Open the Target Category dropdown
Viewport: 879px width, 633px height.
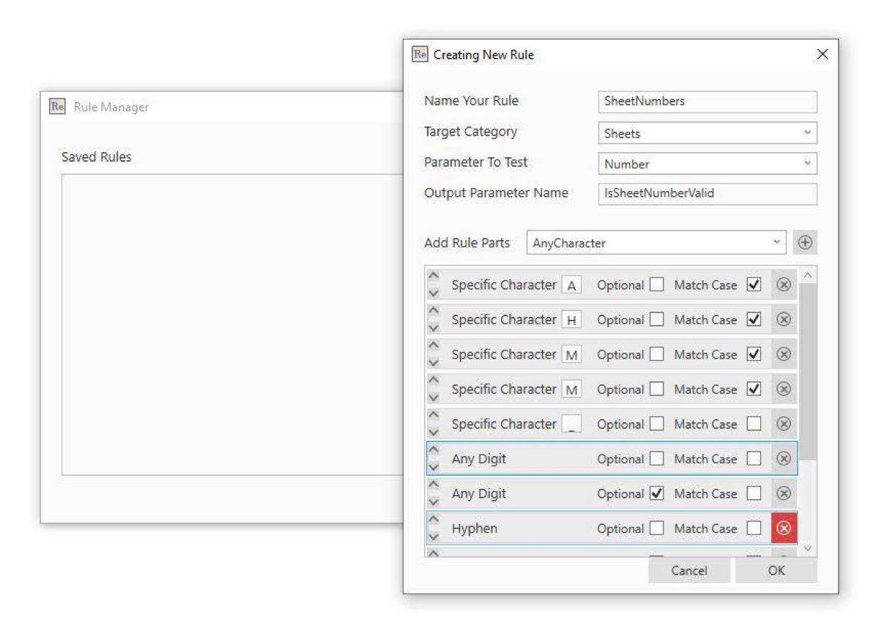point(708,133)
